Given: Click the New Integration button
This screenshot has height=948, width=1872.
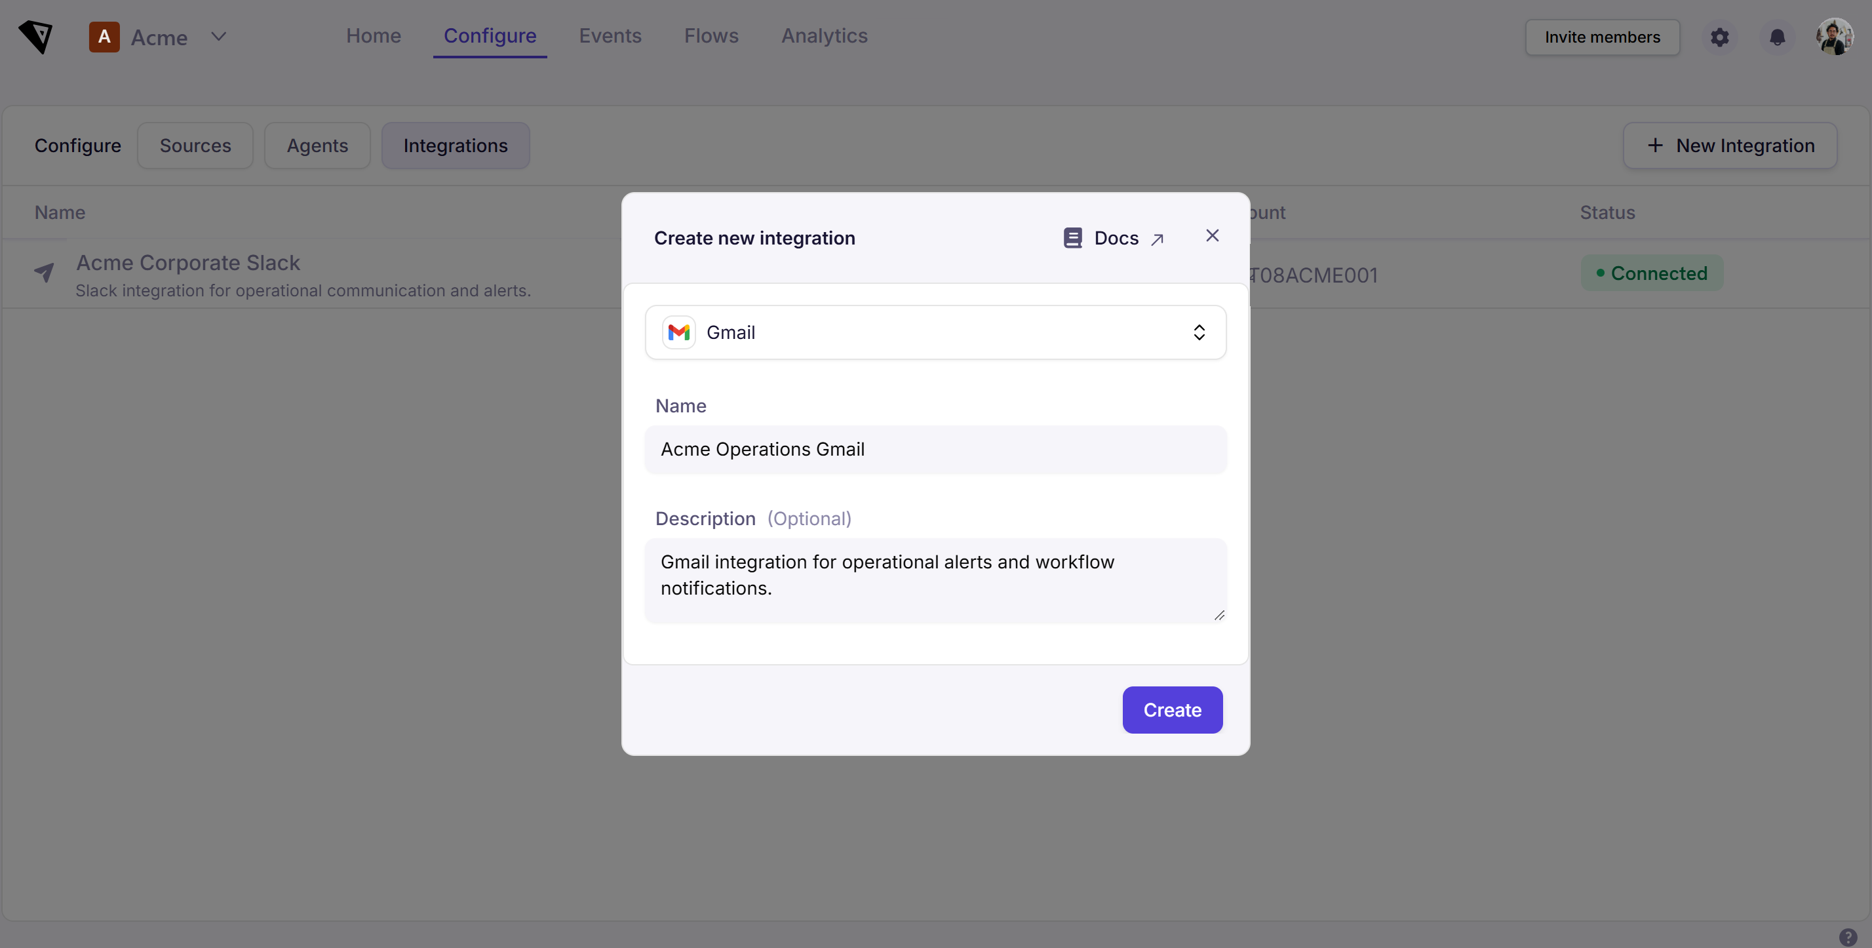Looking at the screenshot, I should (x=1730, y=146).
